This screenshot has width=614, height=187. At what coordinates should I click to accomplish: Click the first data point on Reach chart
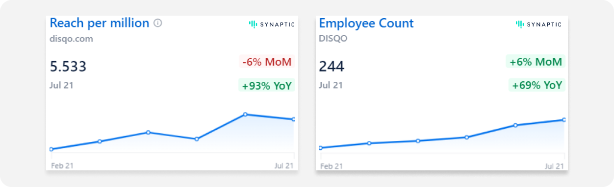(x=51, y=149)
